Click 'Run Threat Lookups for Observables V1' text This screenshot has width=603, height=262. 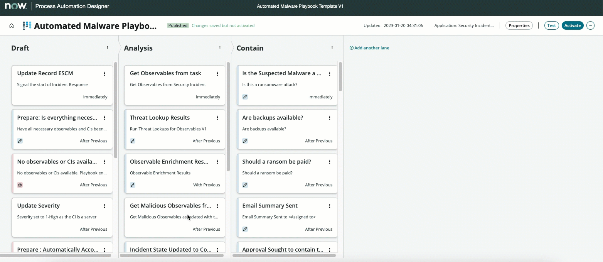pos(168,129)
